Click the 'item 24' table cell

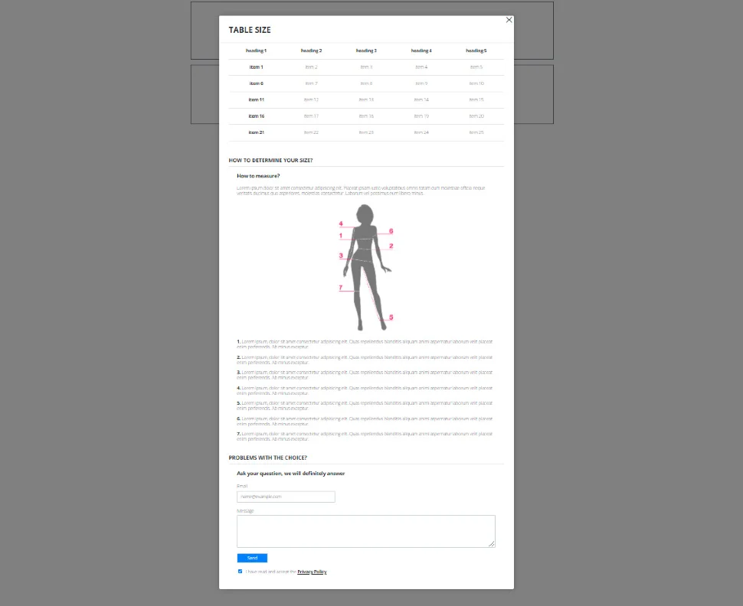421,132
